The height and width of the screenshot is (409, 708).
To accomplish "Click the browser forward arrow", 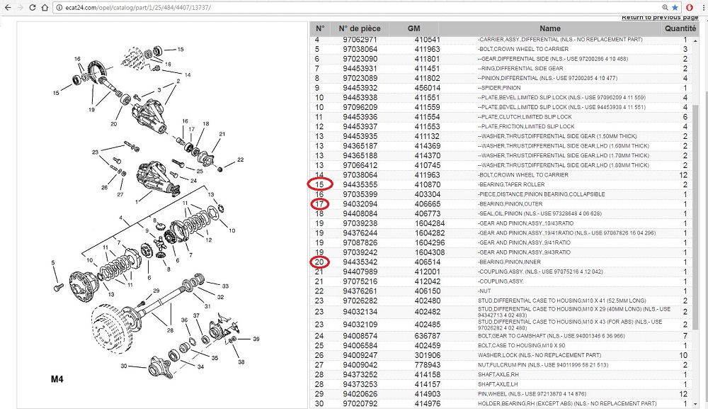I will click(x=19, y=7).
